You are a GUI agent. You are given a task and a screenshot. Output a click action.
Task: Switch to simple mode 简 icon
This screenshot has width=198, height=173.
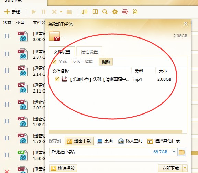pos(135,12)
